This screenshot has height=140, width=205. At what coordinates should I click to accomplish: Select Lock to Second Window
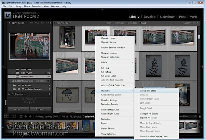click(115, 48)
